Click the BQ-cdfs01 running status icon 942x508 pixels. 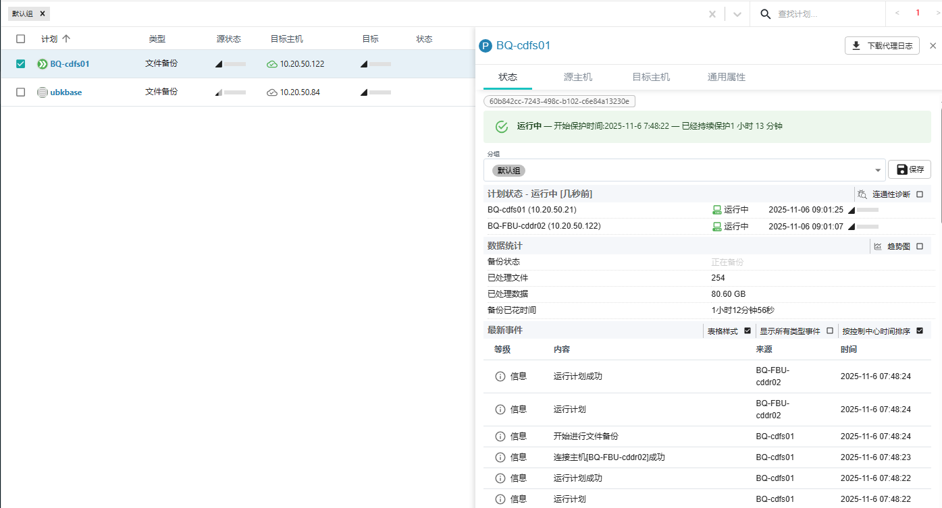[43, 64]
